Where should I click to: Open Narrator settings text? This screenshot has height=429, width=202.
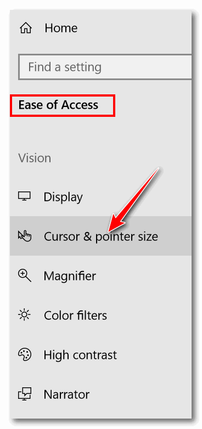point(66,394)
